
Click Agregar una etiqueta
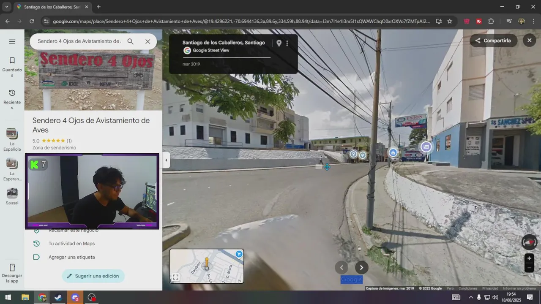71,257
